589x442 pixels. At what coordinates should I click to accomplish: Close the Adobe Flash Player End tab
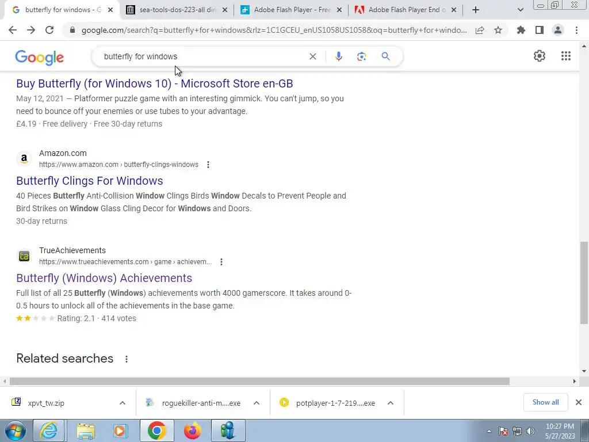coord(454,10)
